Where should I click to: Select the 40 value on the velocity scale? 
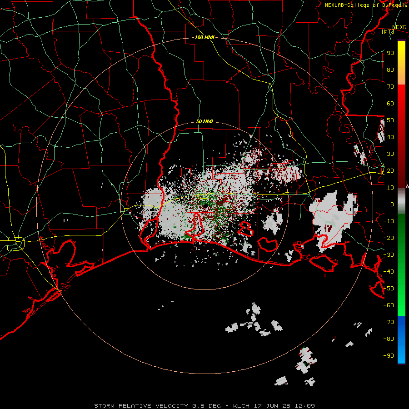390,137
